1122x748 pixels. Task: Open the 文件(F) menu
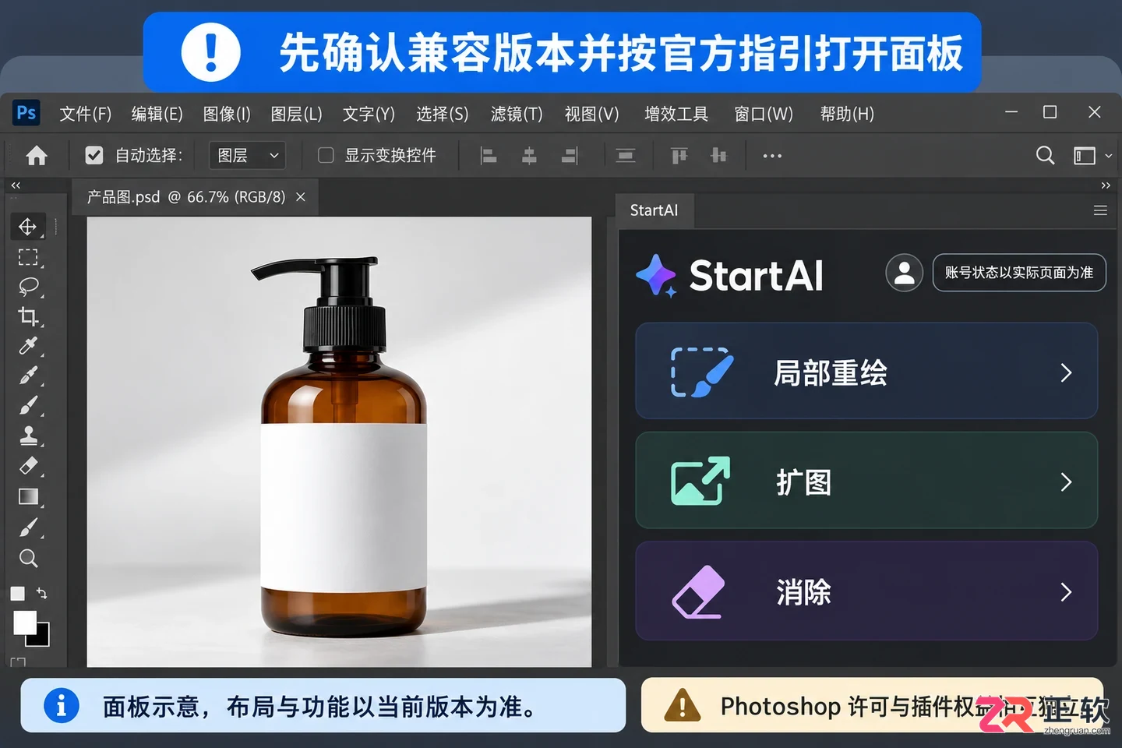86,114
